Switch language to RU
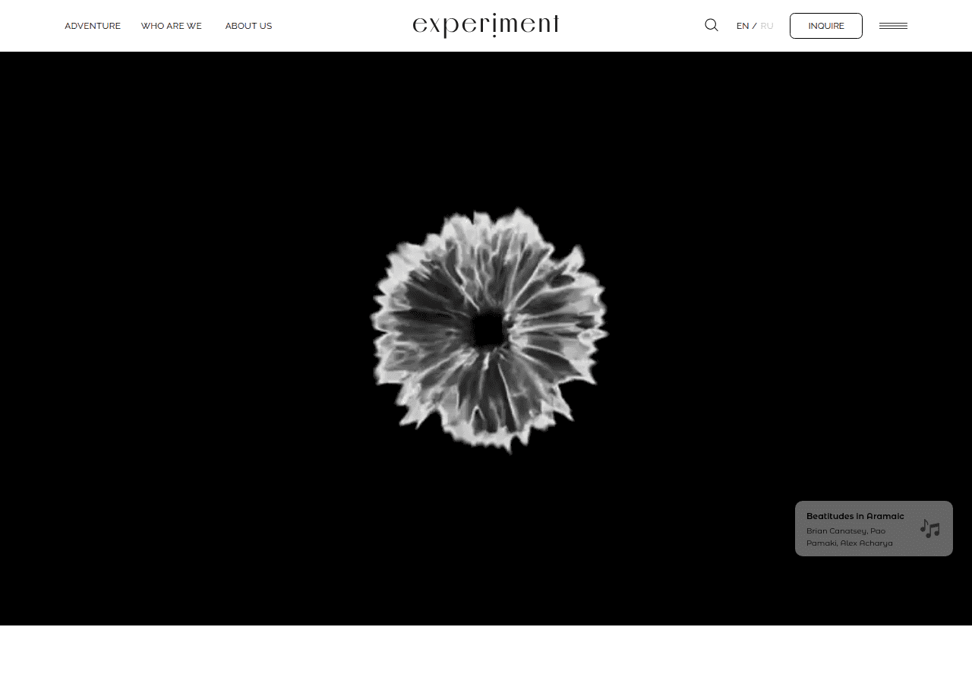Screen dimensions: 972x684 767,26
